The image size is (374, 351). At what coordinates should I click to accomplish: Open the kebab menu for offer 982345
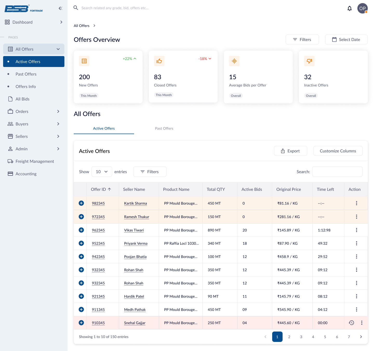point(356,203)
